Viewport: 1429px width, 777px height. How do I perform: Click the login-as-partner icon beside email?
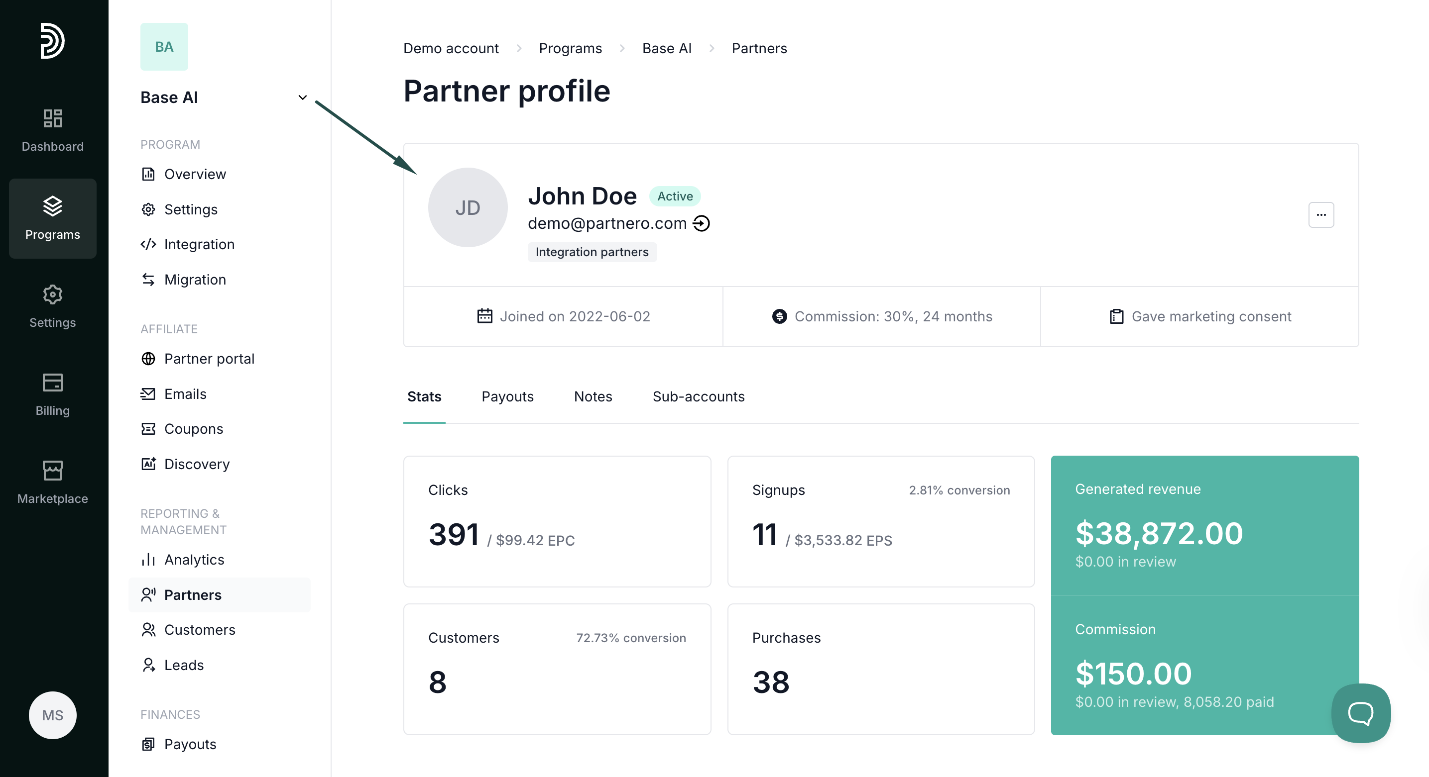tap(701, 223)
